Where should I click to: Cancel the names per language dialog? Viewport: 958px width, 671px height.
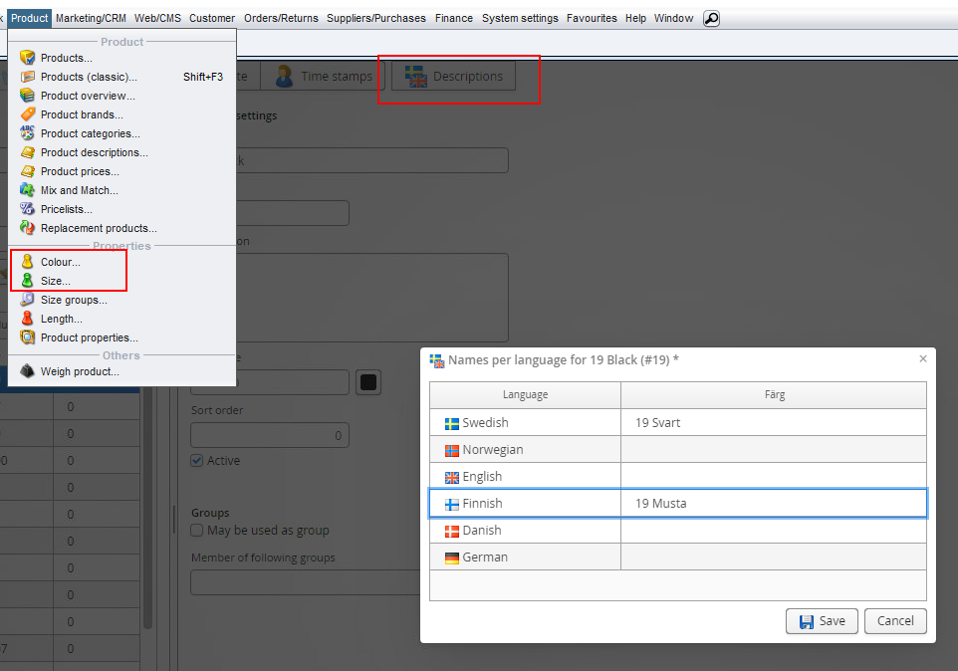[x=895, y=621]
